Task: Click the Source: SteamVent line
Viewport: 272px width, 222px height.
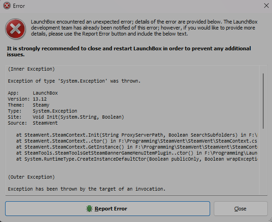Action: coord(33,123)
